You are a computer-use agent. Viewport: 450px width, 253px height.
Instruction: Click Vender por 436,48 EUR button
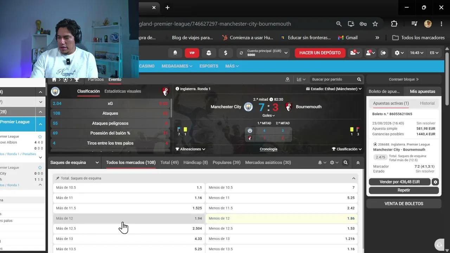pyautogui.click(x=400, y=182)
